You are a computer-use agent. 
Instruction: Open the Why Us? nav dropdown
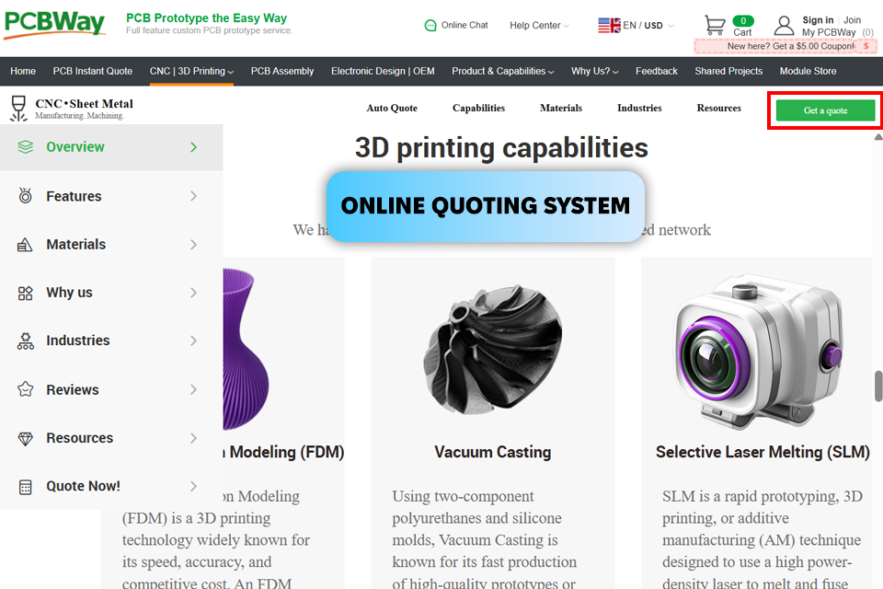tap(595, 71)
